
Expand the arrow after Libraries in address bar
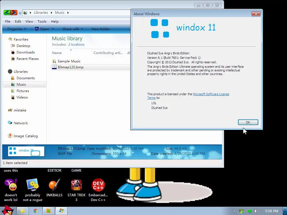click(x=52, y=13)
